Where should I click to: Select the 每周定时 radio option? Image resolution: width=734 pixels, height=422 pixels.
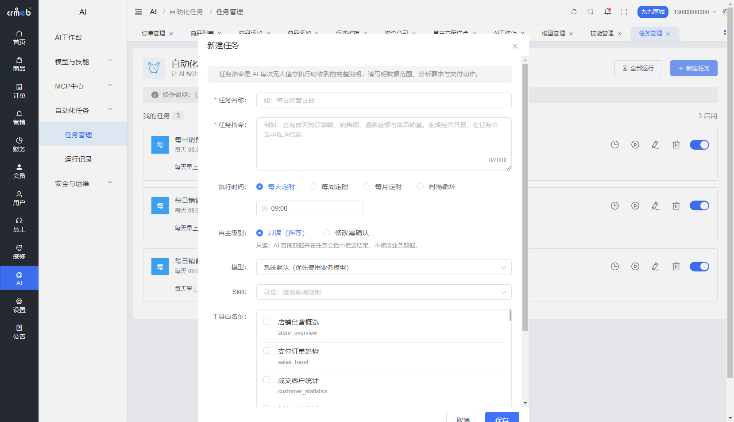click(329, 187)
